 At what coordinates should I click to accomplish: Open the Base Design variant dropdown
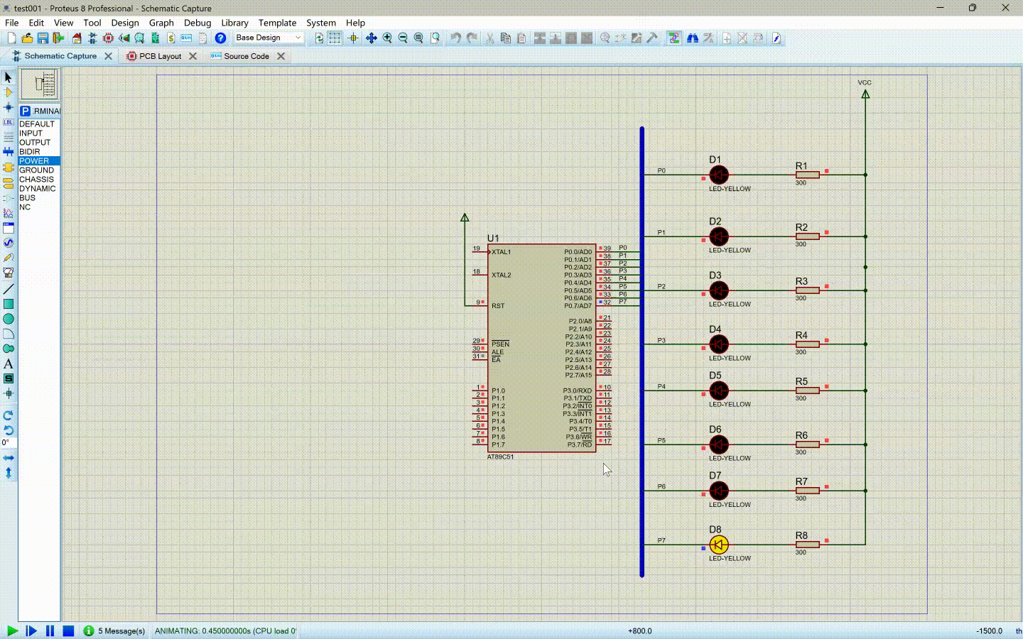point(269,38)
